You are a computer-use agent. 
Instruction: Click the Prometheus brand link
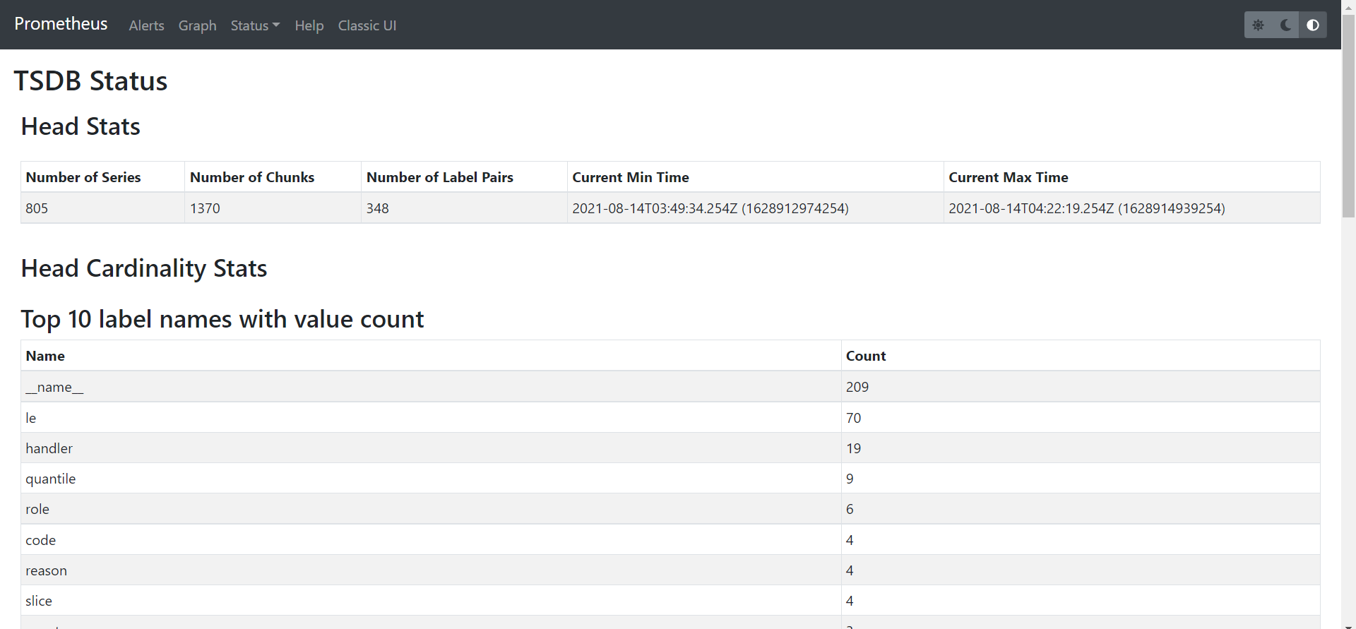click(x=61, y=24)
